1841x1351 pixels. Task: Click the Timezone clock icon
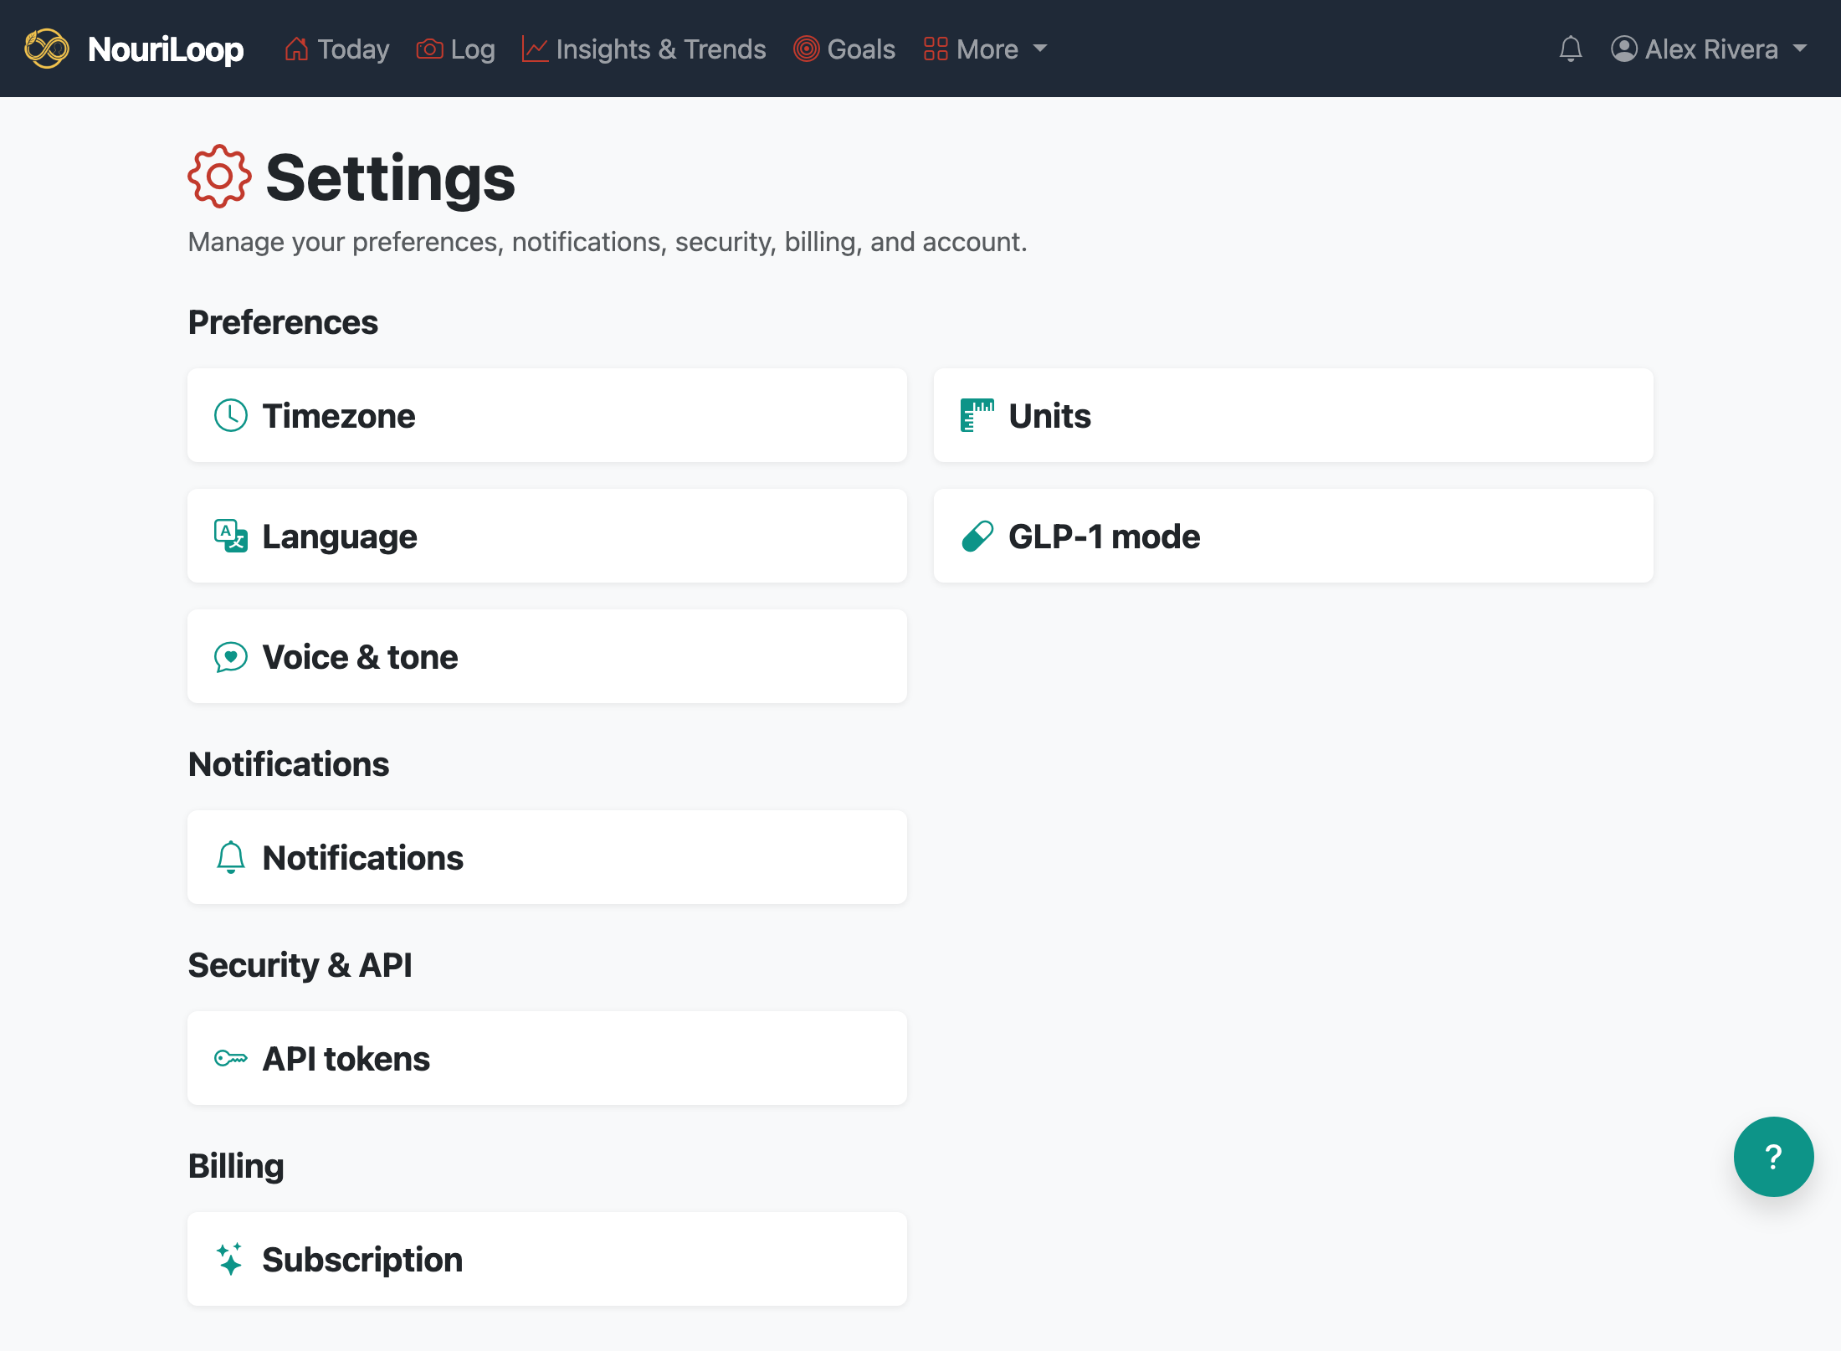click(x=231, y=415)
